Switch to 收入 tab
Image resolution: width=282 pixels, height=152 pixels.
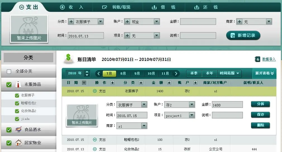[71, 7]
